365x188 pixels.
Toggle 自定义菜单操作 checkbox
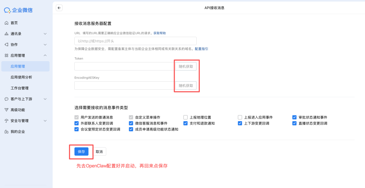(131, 117)
